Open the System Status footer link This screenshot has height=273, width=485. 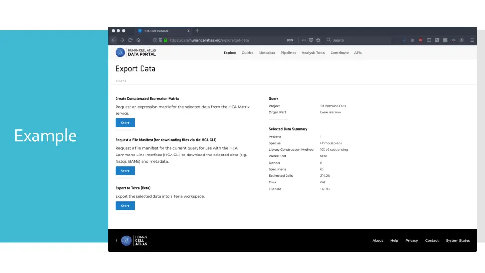click(x=458, y=240)
